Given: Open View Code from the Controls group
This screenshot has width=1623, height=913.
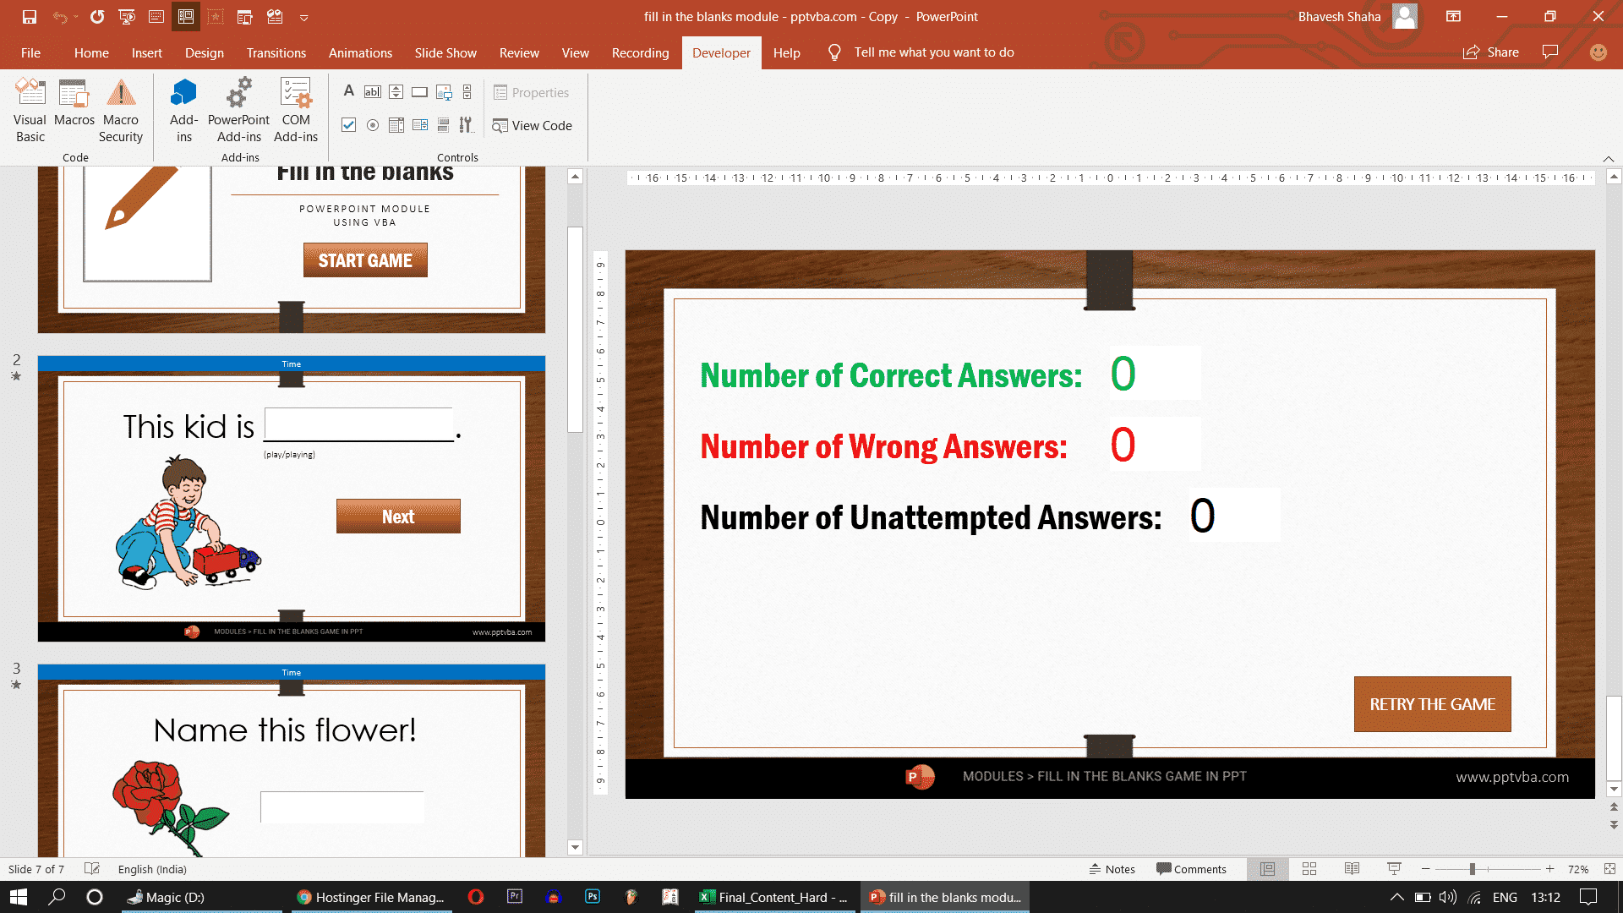Looking at the screenshot, I should 533,125.
